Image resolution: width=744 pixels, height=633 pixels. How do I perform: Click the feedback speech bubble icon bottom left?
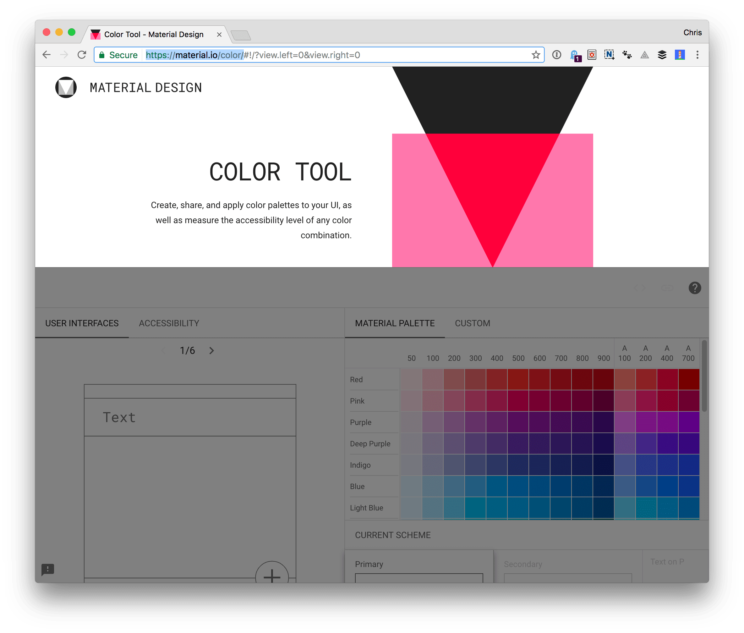(x=48, y=570)
